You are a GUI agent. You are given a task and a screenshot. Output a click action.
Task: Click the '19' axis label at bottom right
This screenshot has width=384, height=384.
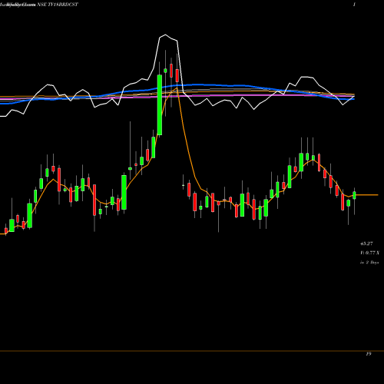pyautogui.click(x=369, y=354)
